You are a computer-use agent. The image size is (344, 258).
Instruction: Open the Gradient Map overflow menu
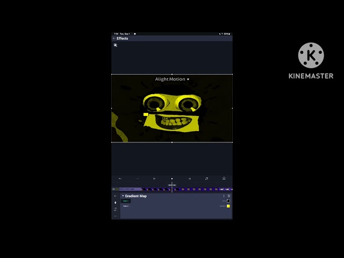pyautogui.click(x=224, y=196)
